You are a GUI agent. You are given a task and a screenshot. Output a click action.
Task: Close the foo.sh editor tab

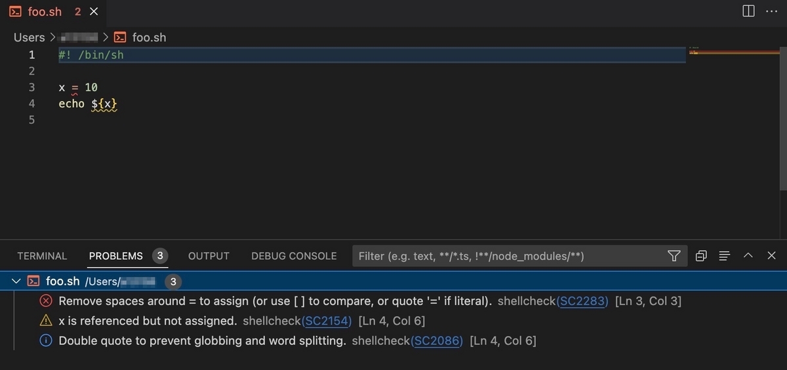(x=94, y=12)
